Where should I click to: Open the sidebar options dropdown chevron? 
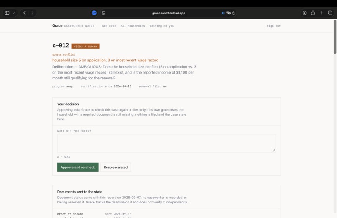tap(14, 13)
